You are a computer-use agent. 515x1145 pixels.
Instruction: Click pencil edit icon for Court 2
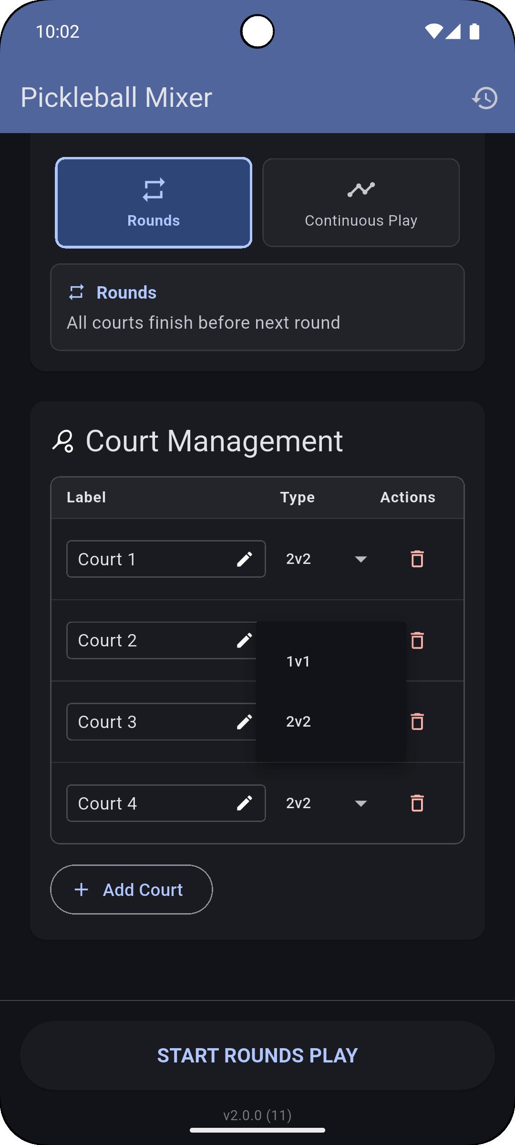click(245, 640)
